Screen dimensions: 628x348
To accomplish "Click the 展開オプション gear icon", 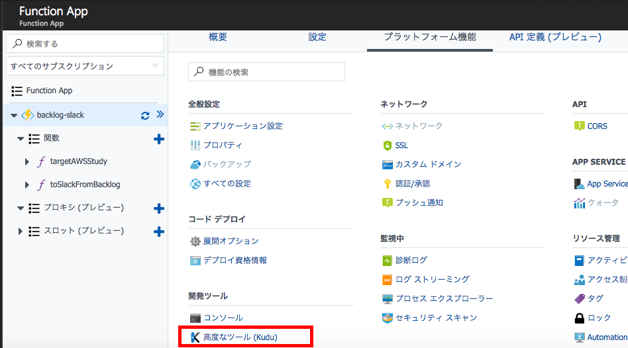I will [195, 241].
